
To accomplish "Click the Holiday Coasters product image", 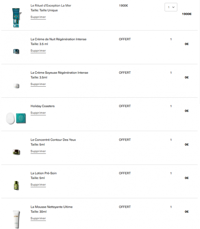I will [x=16, y=118].
